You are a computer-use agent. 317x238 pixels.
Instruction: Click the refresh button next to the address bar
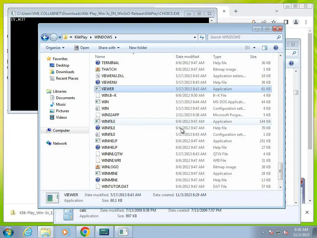pyautogui.click(x=202, y=37)
